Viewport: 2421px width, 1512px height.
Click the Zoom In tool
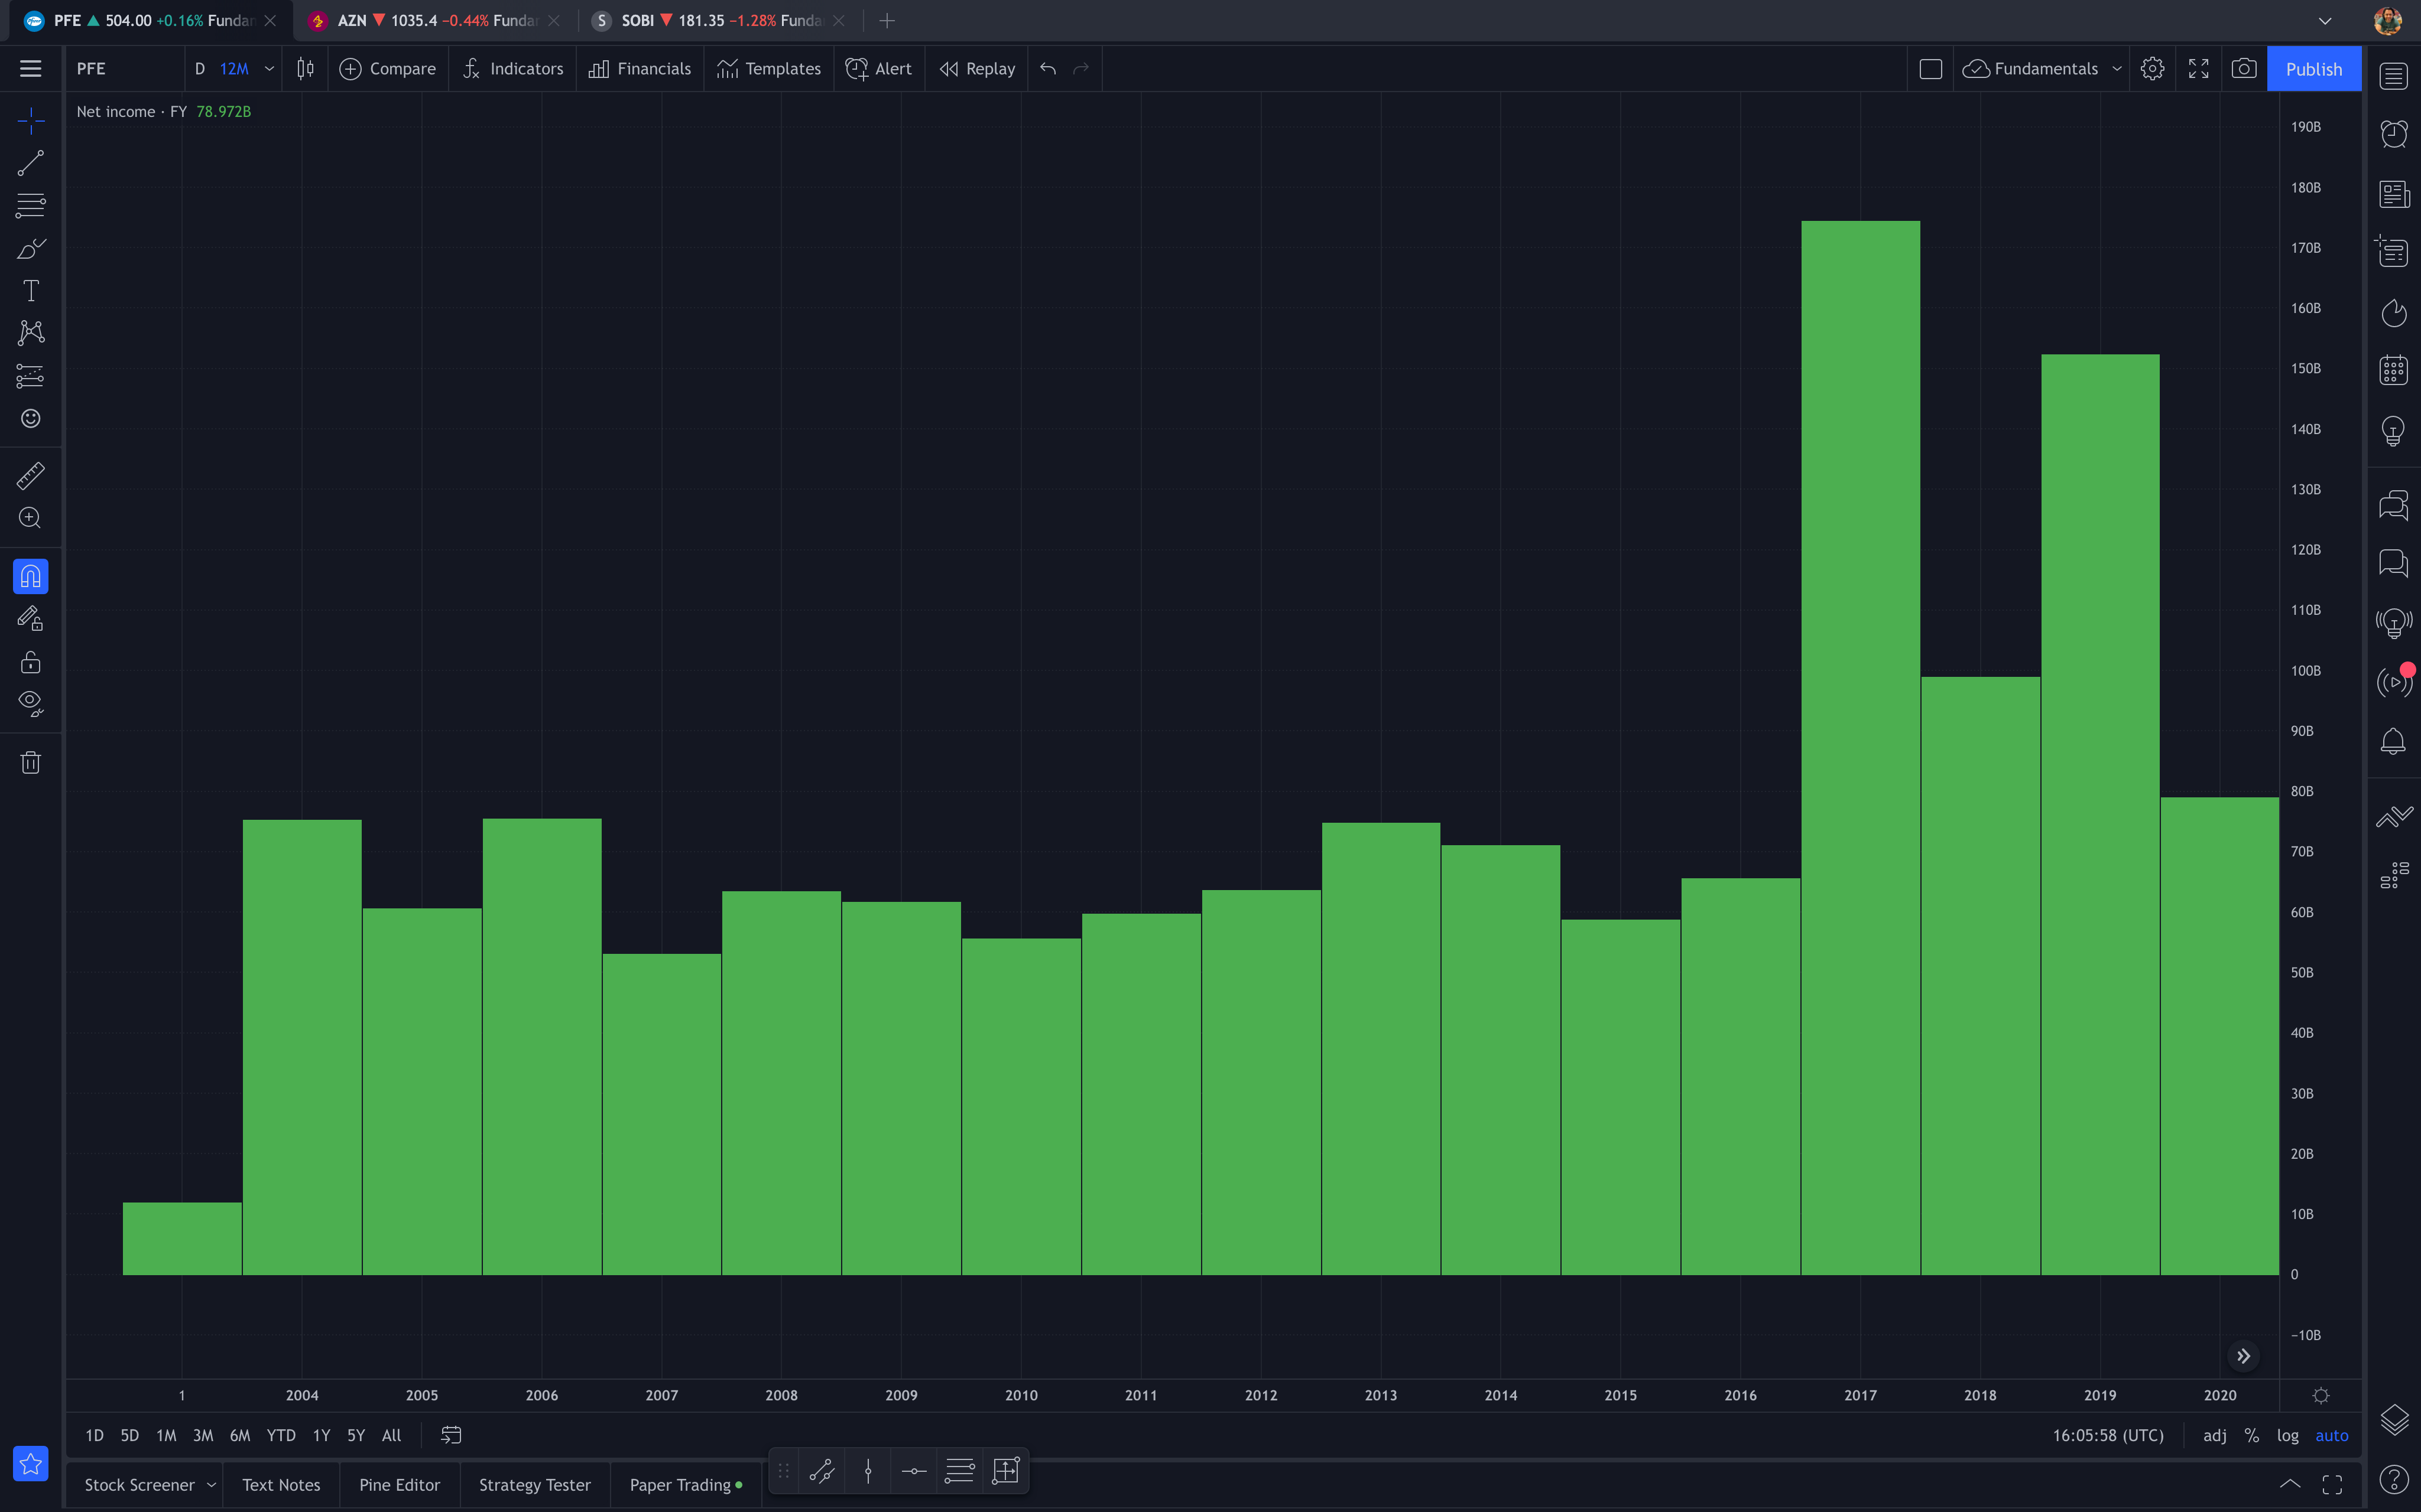pos(30,518)
